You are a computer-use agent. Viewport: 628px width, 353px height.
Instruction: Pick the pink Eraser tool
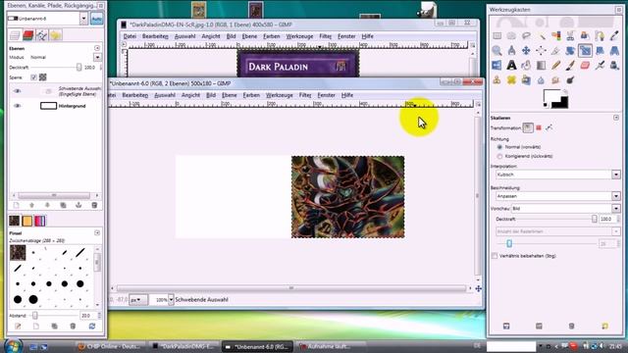(585, 66)
